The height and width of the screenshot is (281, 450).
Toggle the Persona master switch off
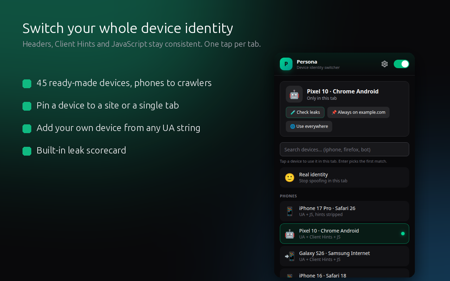tap(401, 64)
